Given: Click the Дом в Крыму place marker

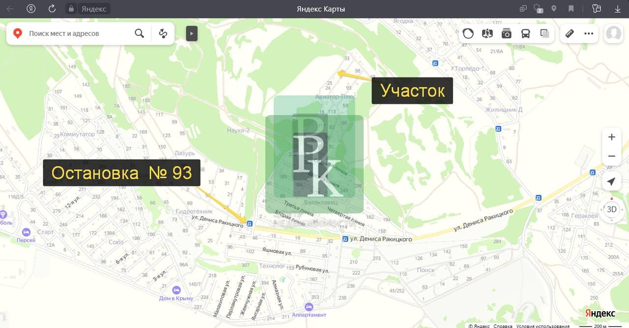Looking at the screenshot, I should (176, 290).
